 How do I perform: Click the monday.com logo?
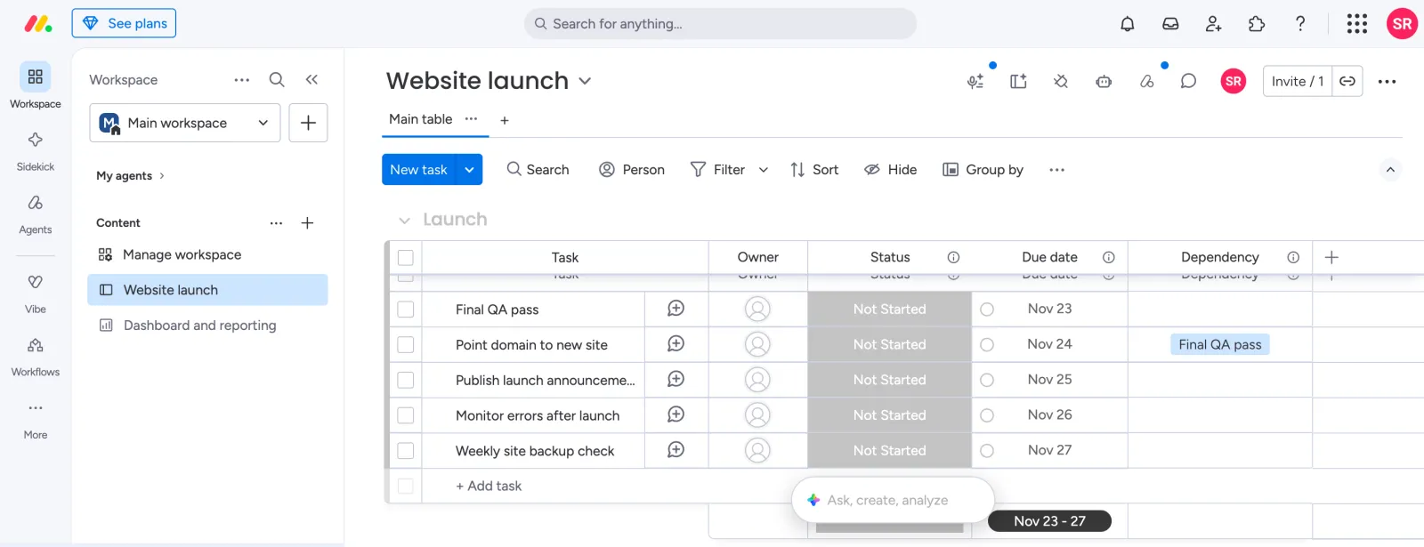pos(37,24)
